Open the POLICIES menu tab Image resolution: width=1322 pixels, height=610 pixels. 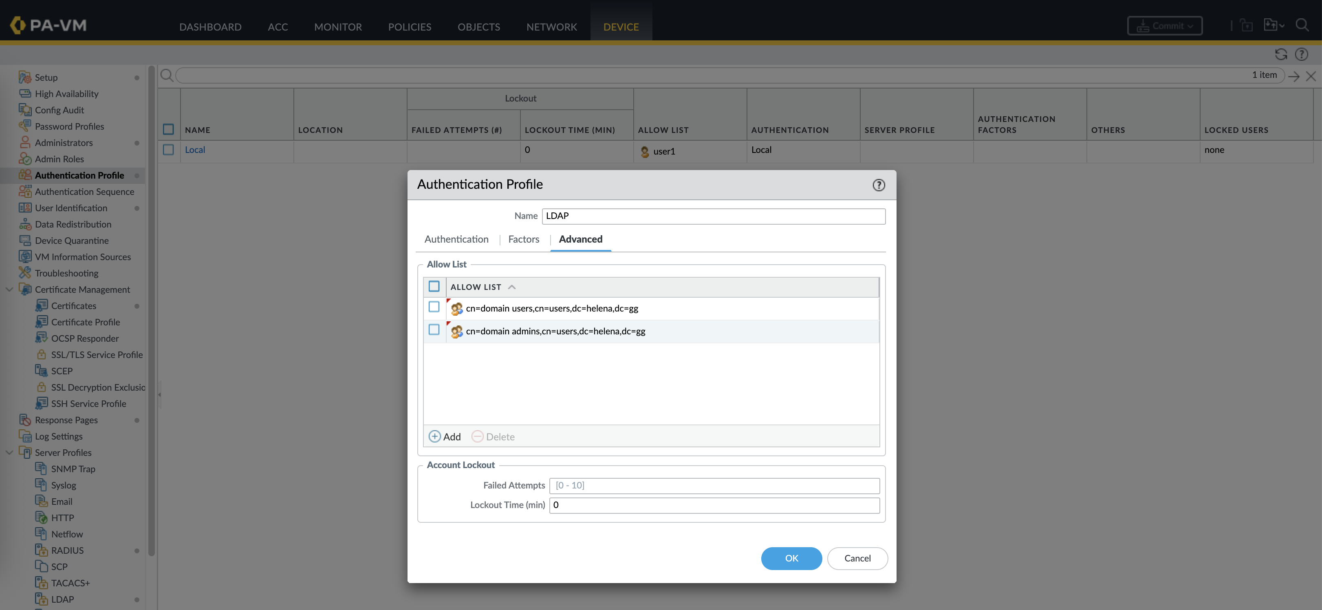tap(409, 27)
